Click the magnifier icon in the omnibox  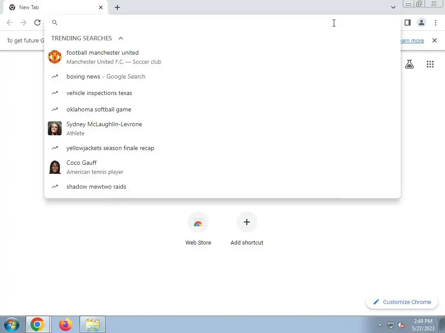[x=55, y=23]
